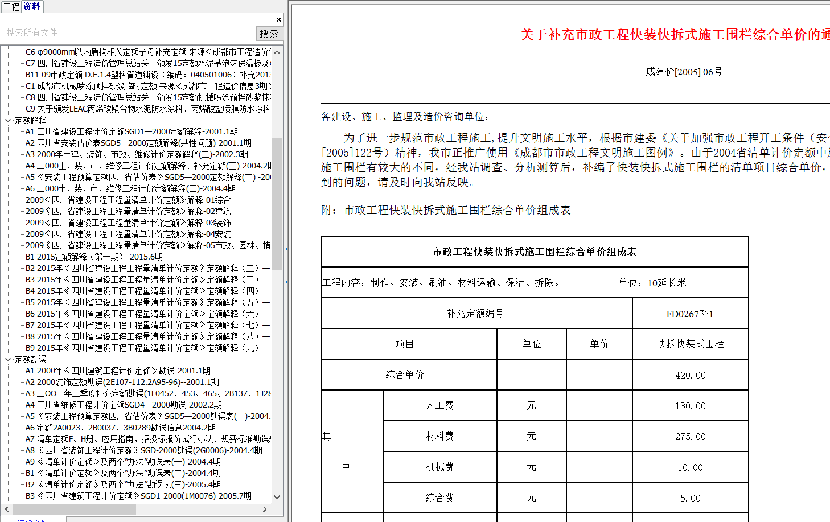Open A2 2000装饰定额勘误-2001.1期

pos(122,382)
